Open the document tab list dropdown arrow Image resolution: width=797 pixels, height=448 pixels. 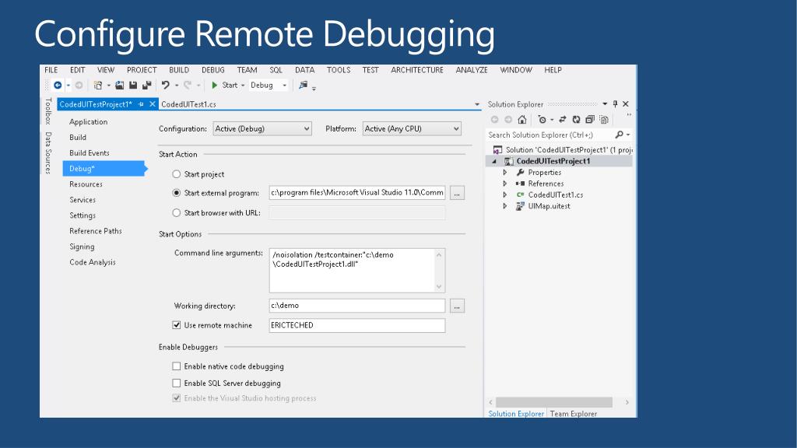[x=477, y=105]
